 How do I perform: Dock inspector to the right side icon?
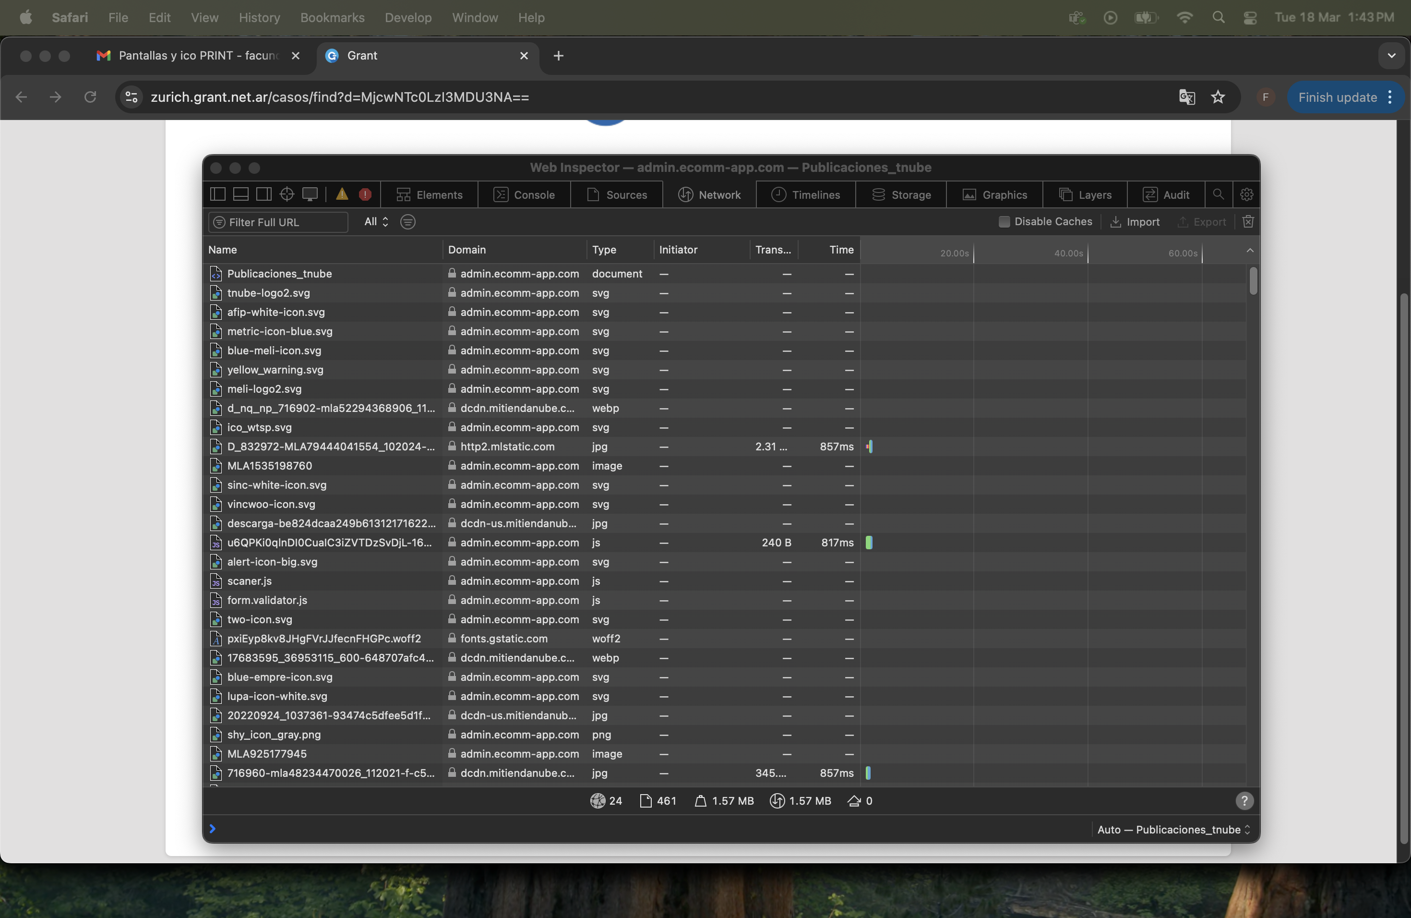tap(264, 194)
